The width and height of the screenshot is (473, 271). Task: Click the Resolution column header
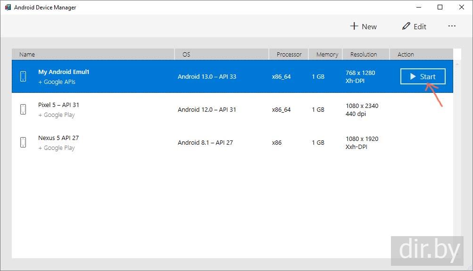(363, 54)
